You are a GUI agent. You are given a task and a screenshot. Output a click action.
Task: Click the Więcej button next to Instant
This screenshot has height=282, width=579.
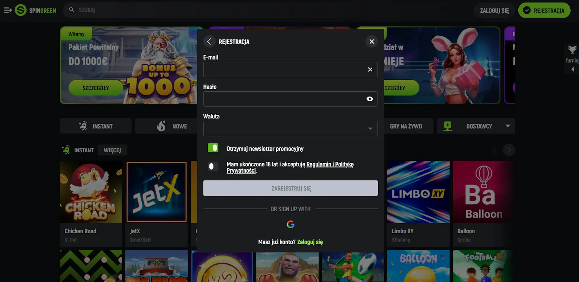coord(112,150)
